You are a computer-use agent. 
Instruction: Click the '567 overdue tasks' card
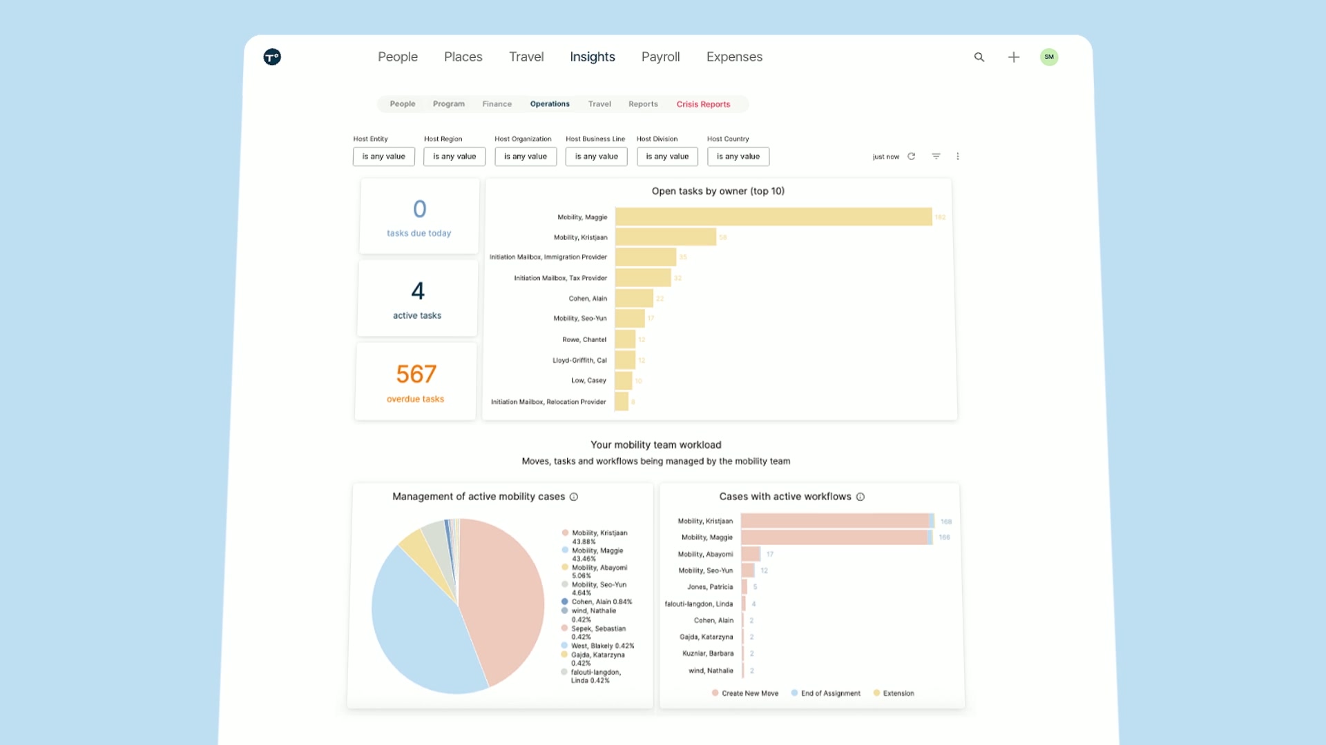coord(415,381)
